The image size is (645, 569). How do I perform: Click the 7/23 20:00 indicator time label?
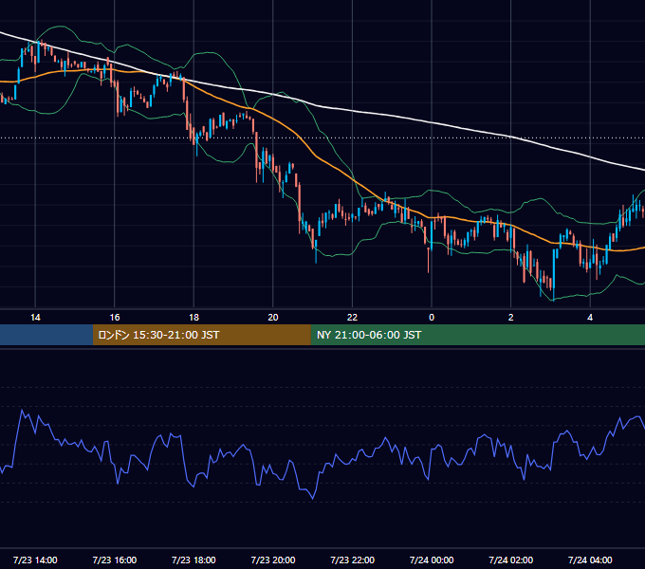click(273, 560)
